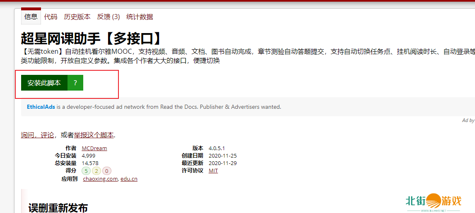Click the red score badge showing 0
Image resolution: width=475 pixels, height=213 pixels.
pyautogui.click(x=107, y=171)
